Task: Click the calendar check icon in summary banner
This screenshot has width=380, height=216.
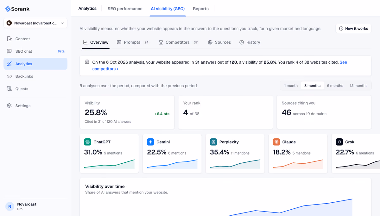Action: tap(87, 62)
